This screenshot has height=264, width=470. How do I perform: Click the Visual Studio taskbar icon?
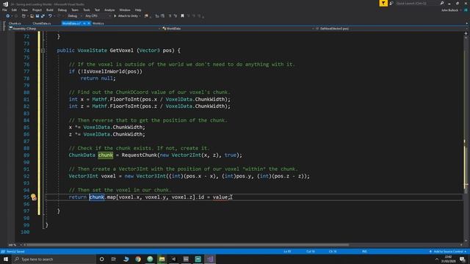click(210, 259)
